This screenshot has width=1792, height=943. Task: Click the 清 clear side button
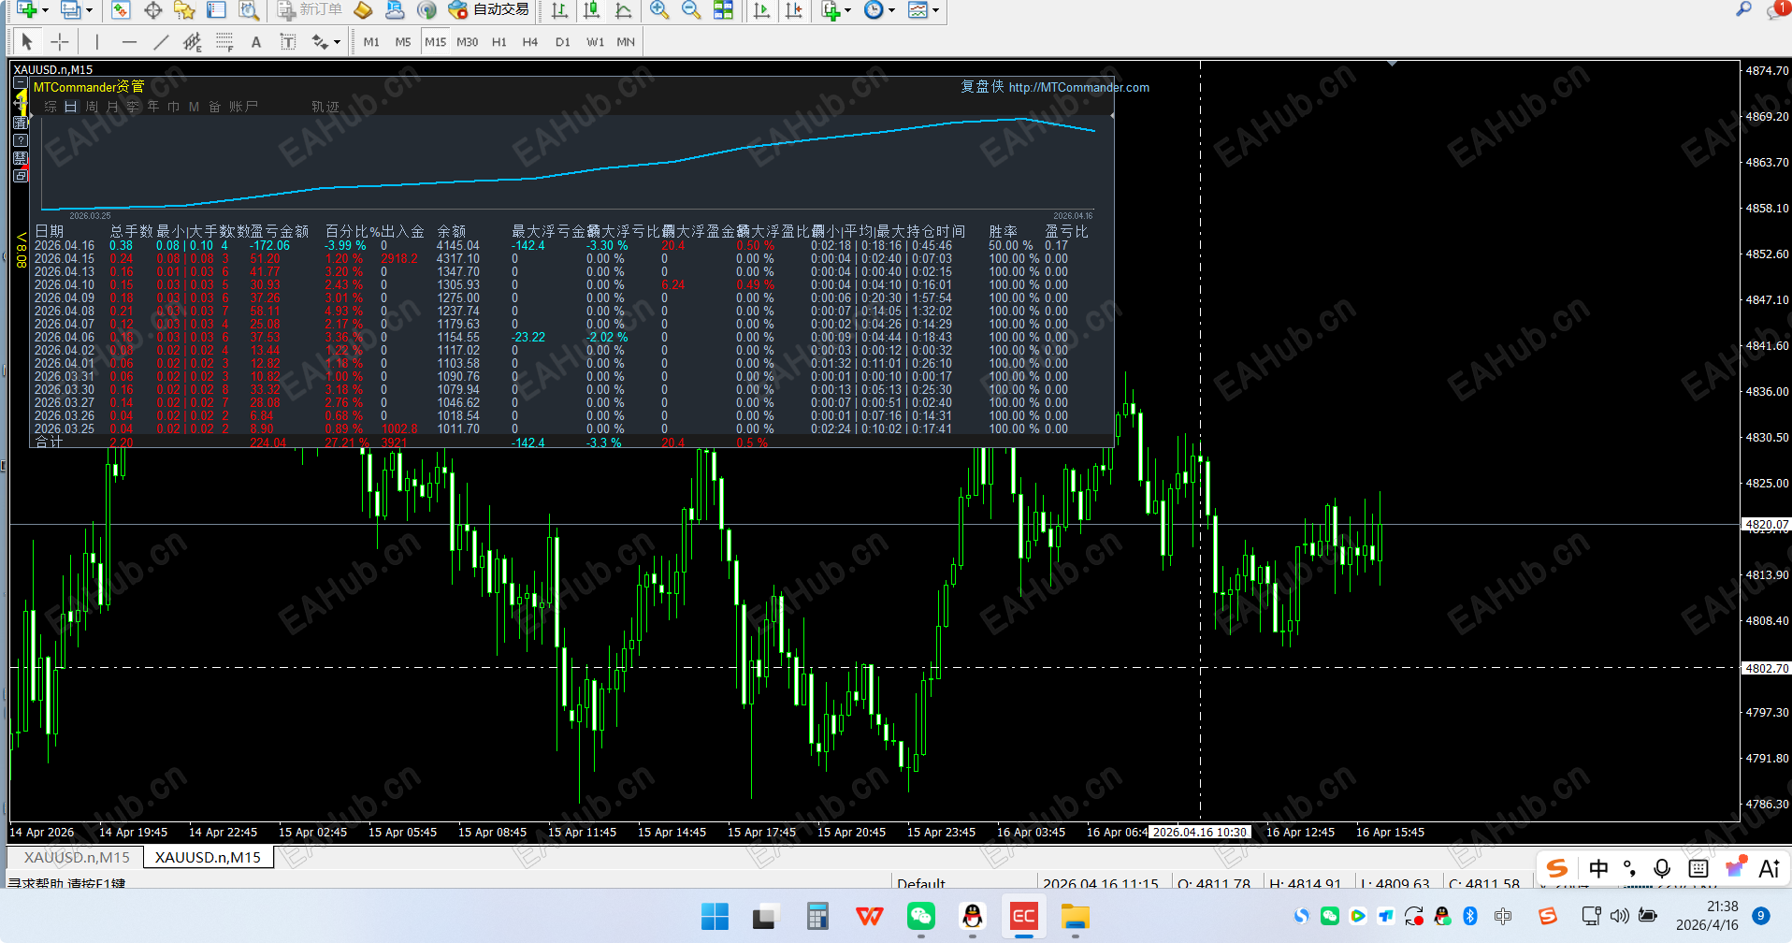[x=21, y=123]
